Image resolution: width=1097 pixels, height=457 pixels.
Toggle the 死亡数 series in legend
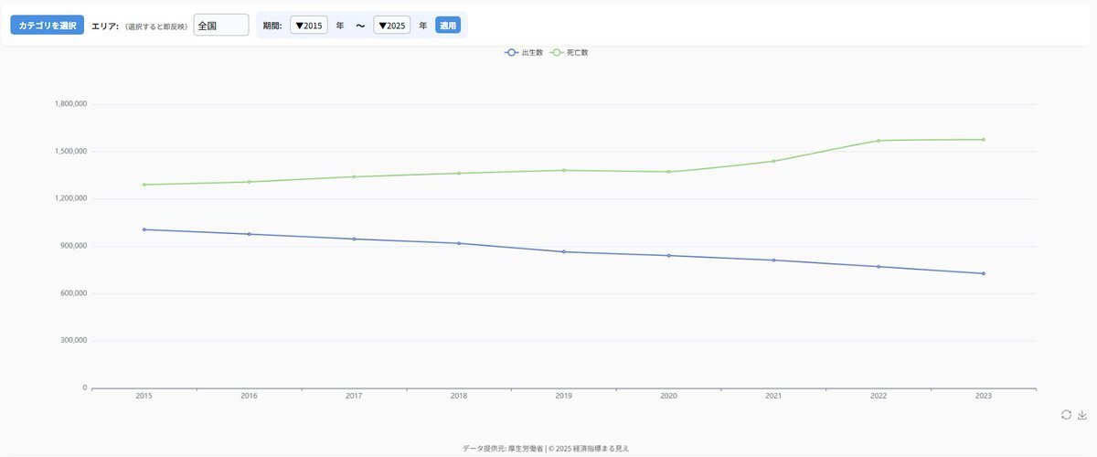(x=570, y=52)
